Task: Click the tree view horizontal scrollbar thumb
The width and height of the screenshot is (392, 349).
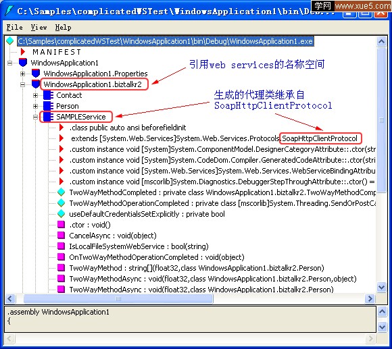Action: tap(118, 298)
